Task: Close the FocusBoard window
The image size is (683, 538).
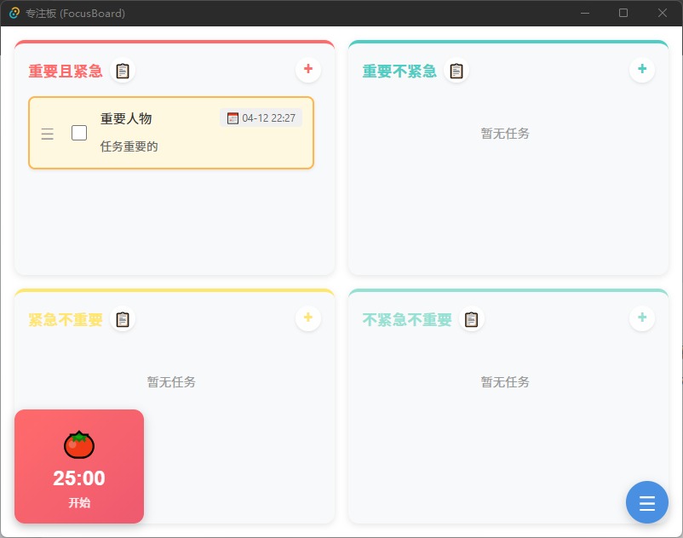Action: point(662,13)
